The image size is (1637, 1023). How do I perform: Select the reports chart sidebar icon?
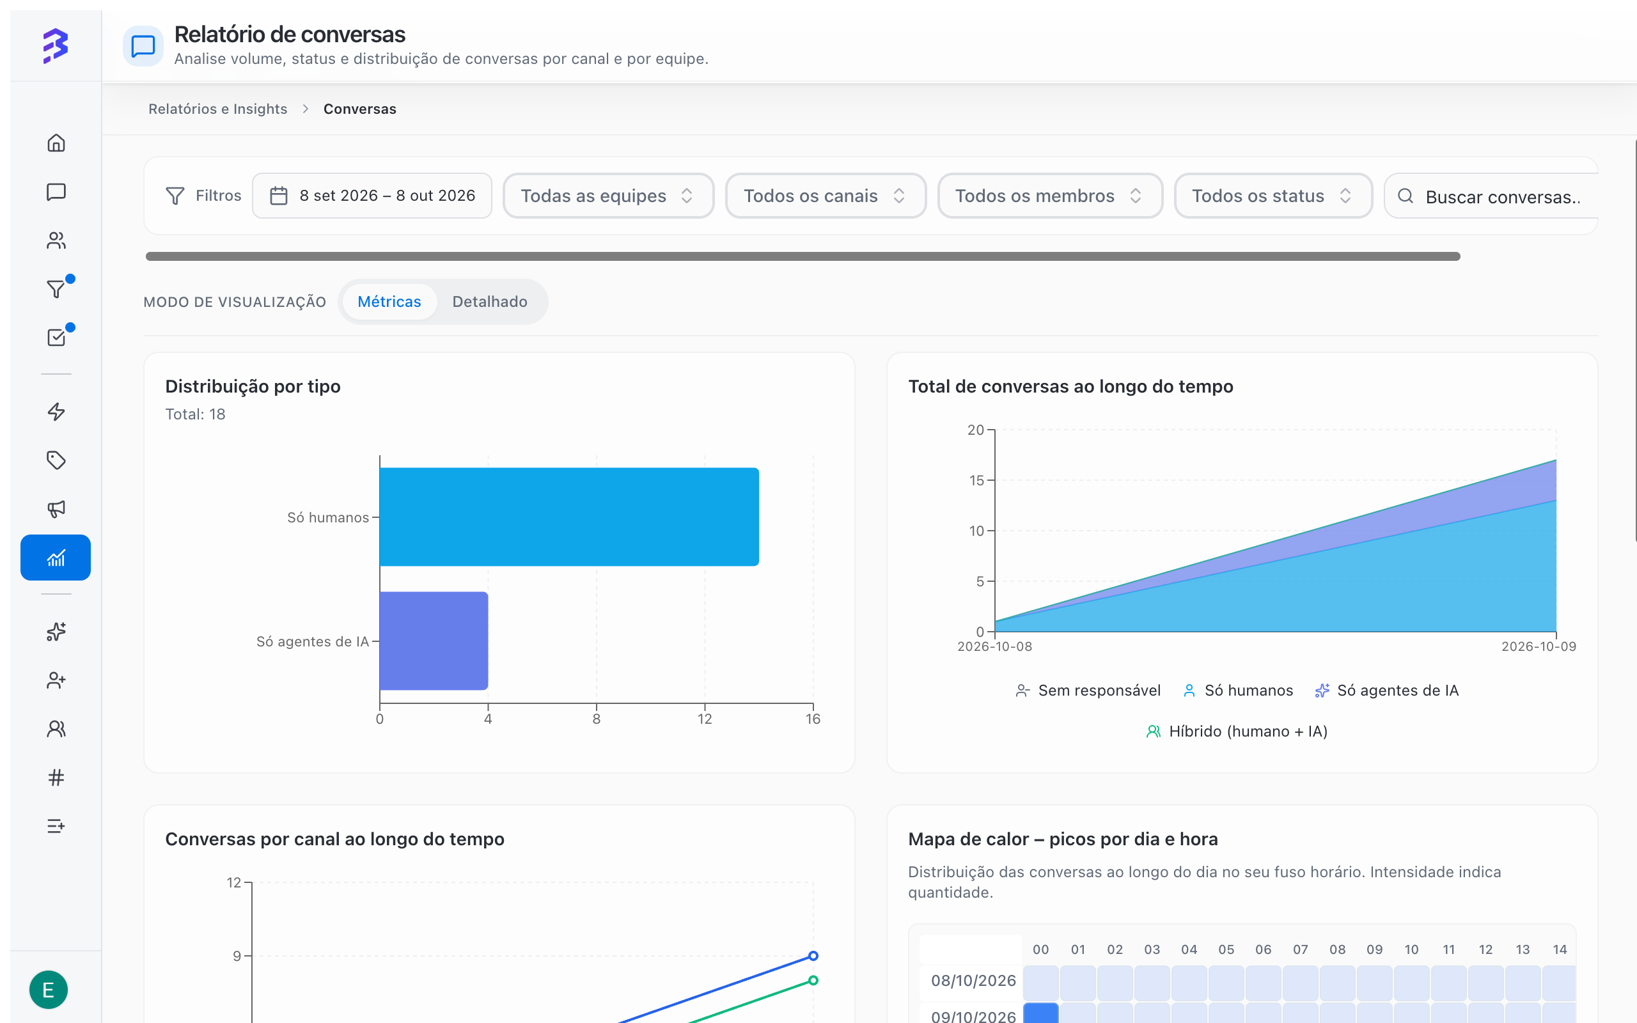56,558
